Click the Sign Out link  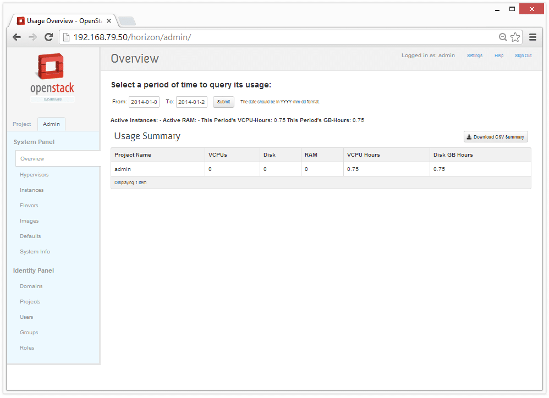point(523,56)
